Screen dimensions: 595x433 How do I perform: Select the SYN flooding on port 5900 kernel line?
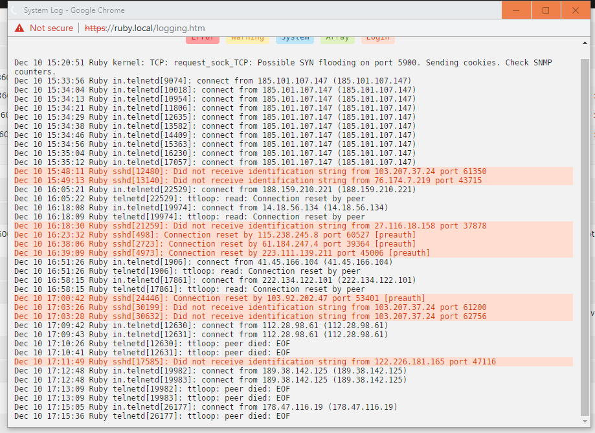click(x=283, y=67)
